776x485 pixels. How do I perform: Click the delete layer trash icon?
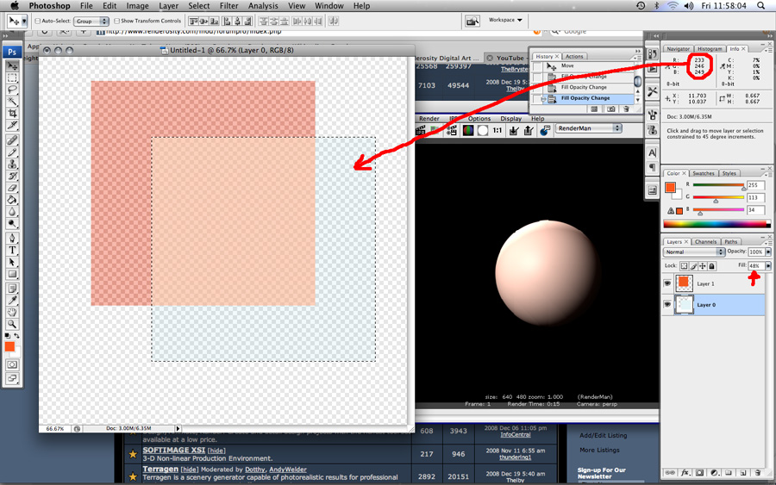click(757, 473)
